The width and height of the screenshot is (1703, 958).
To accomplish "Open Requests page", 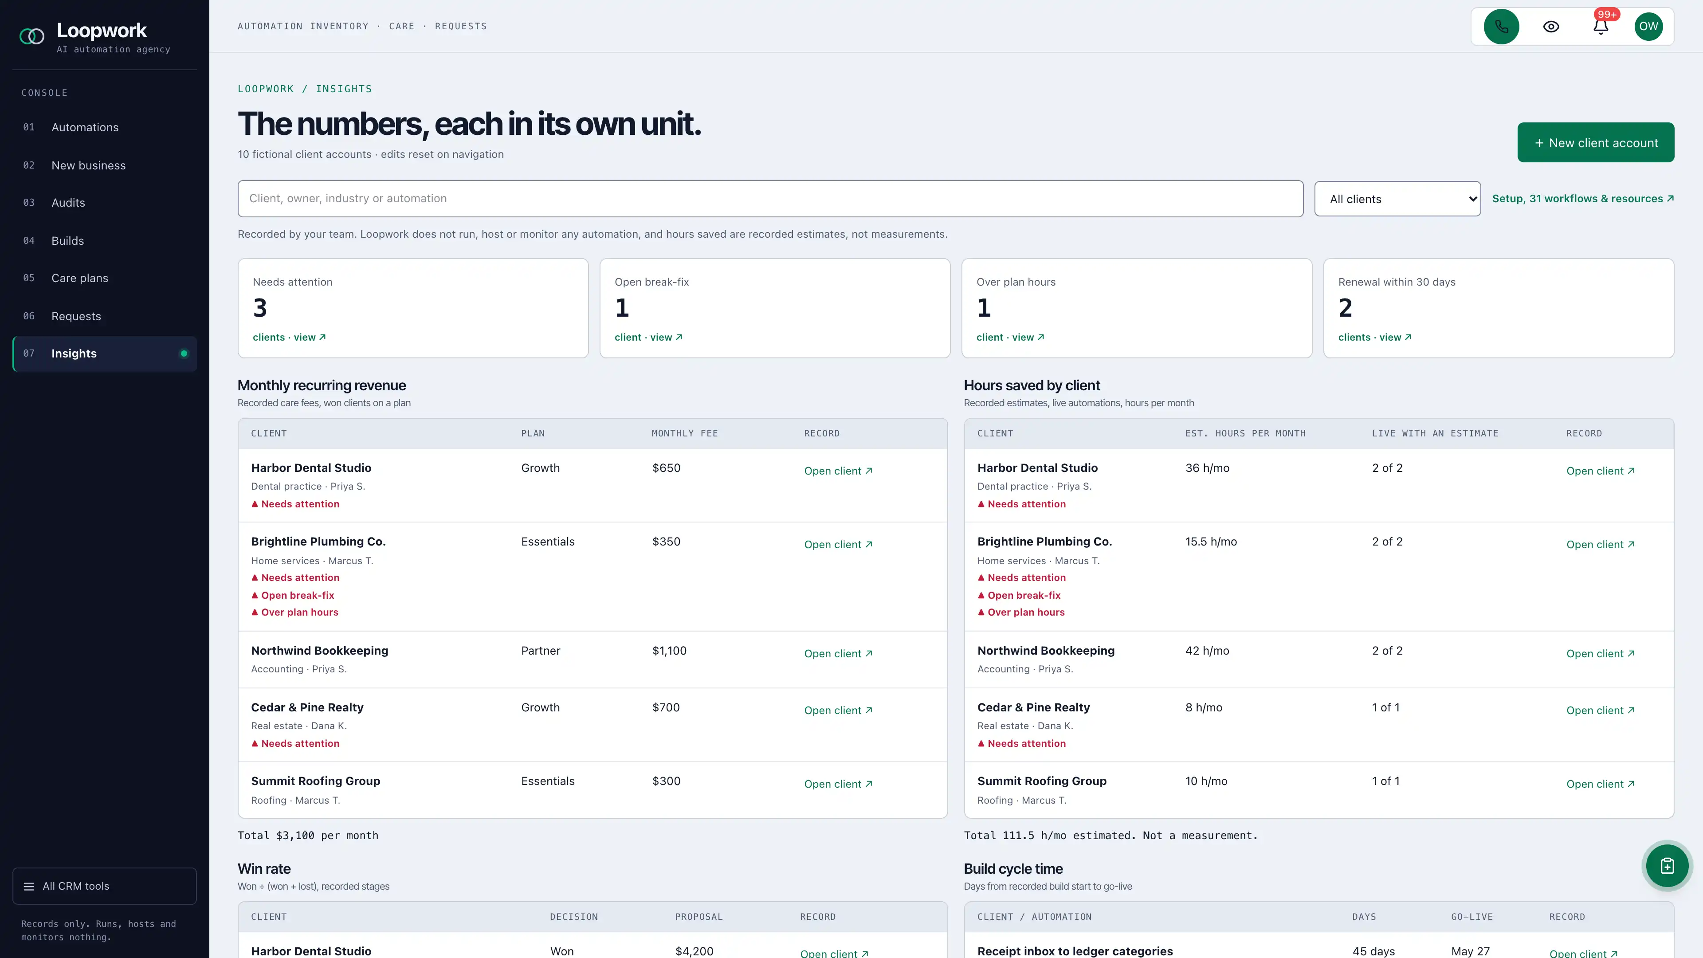I will pos(105,316).
